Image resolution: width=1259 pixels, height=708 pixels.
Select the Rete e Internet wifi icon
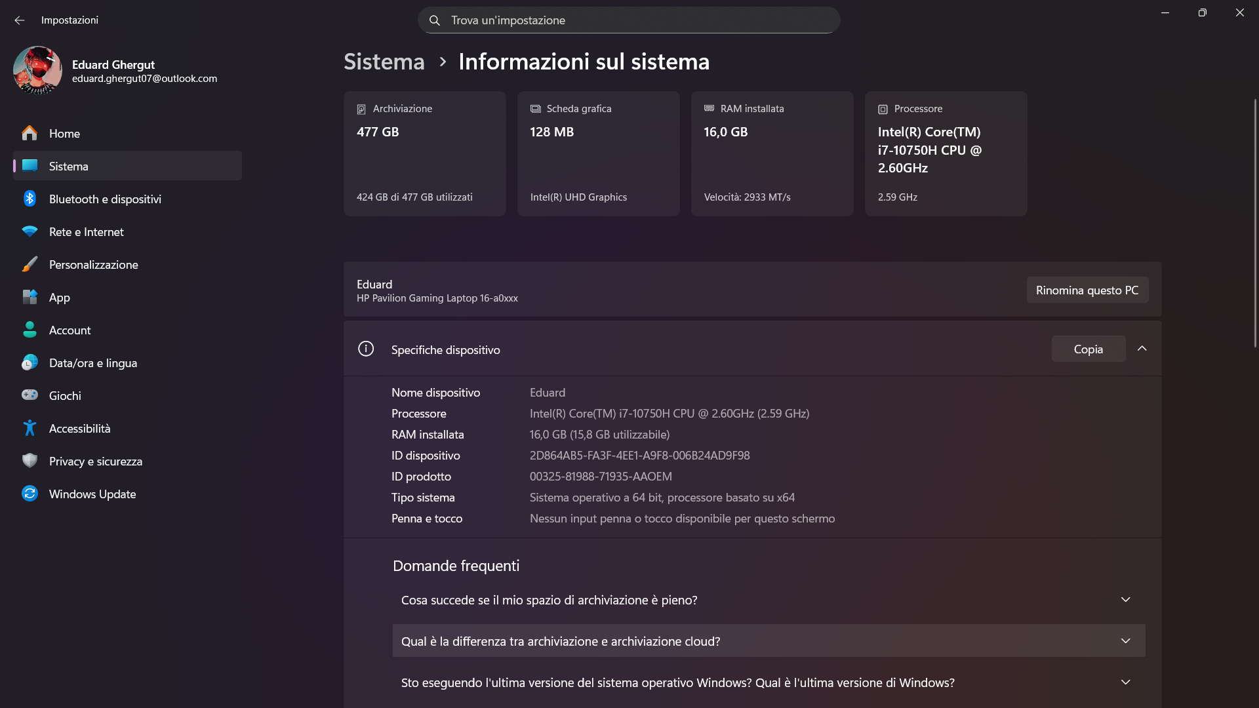[x=30, y=231]
